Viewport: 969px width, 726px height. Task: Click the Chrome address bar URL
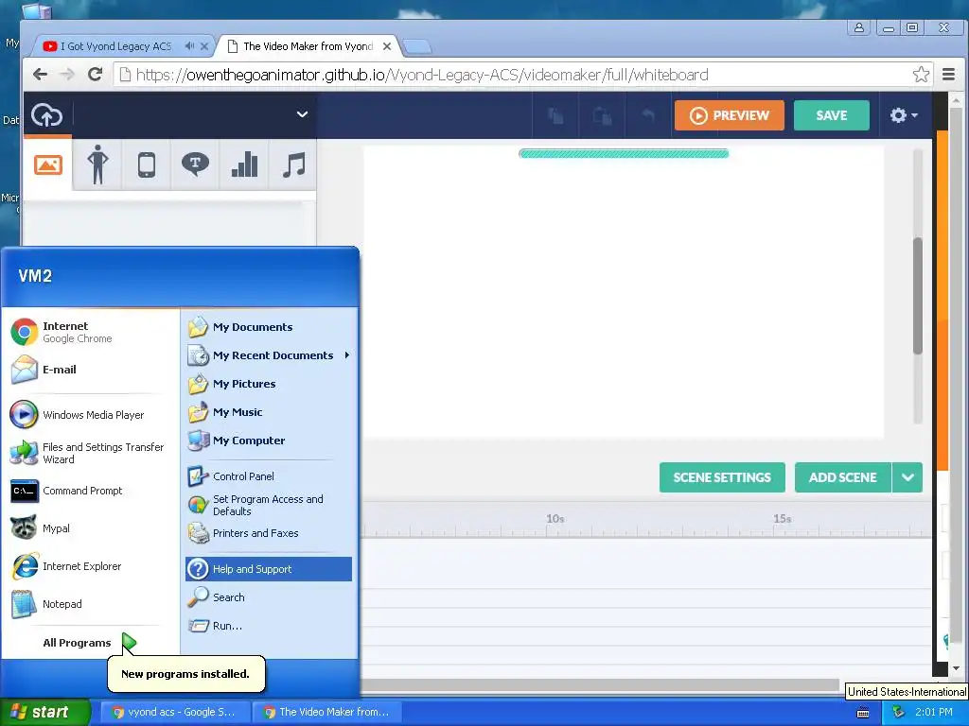[x=421, y=75]
